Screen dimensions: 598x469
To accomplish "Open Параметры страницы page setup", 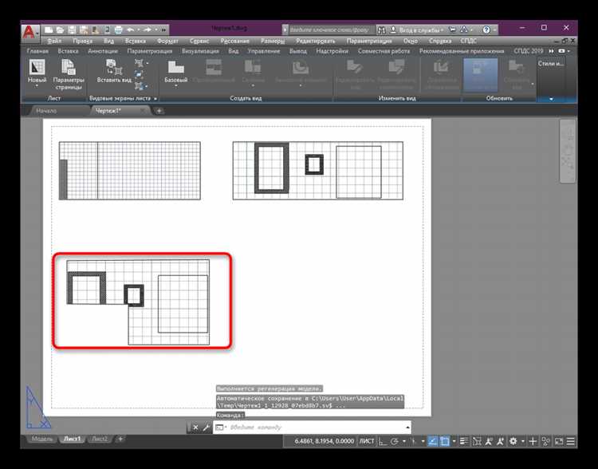I will (x=69, y=75).
